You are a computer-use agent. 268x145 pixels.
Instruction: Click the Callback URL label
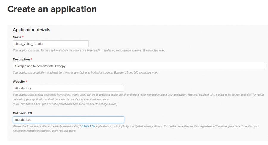coord(23,113)
